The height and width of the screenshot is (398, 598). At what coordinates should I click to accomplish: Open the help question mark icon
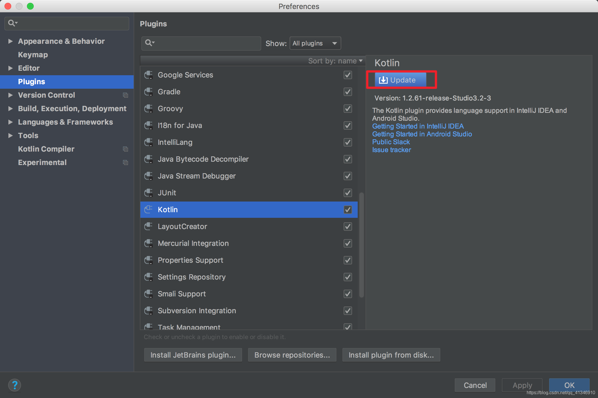pyautogui.click(x=15, y=385)
